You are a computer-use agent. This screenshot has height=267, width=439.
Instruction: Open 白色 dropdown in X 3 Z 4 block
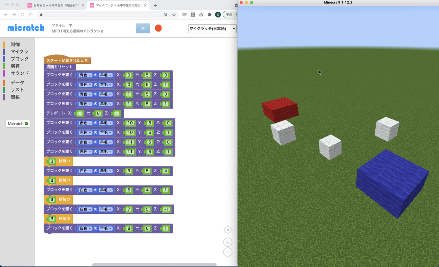85,171
